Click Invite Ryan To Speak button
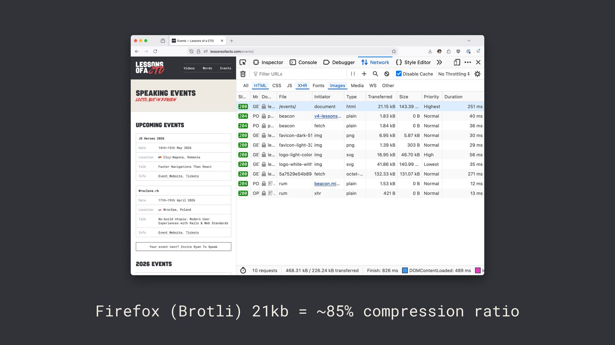Viewport: 615px width, 345px height. [183, 247]
